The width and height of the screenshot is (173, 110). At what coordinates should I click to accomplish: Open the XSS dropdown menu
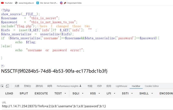94,93
